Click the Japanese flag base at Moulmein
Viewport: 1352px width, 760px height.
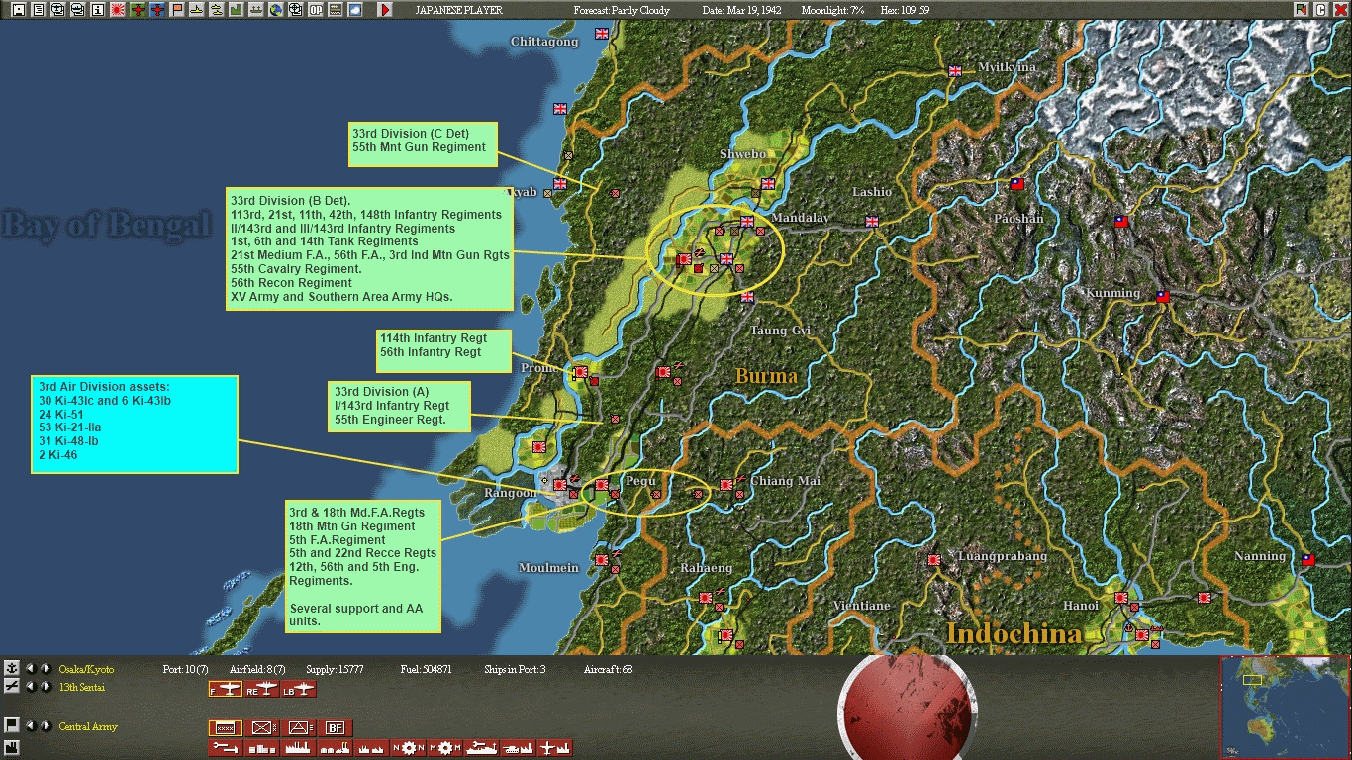(x=600, y=560)
